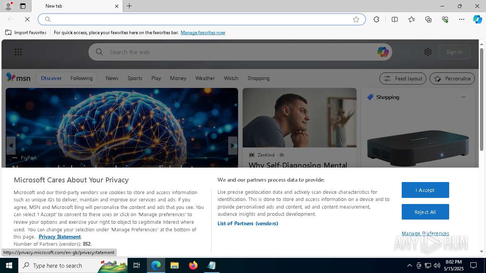Show hidden system tray icons

(409, 265)
